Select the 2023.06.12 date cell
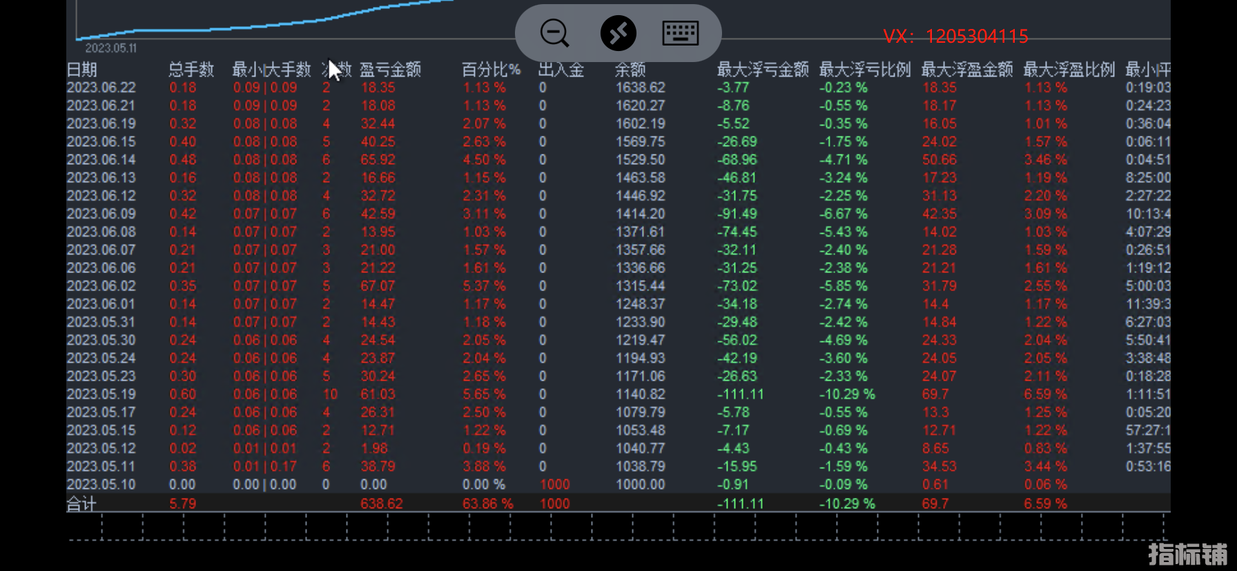 click(101, 196)
